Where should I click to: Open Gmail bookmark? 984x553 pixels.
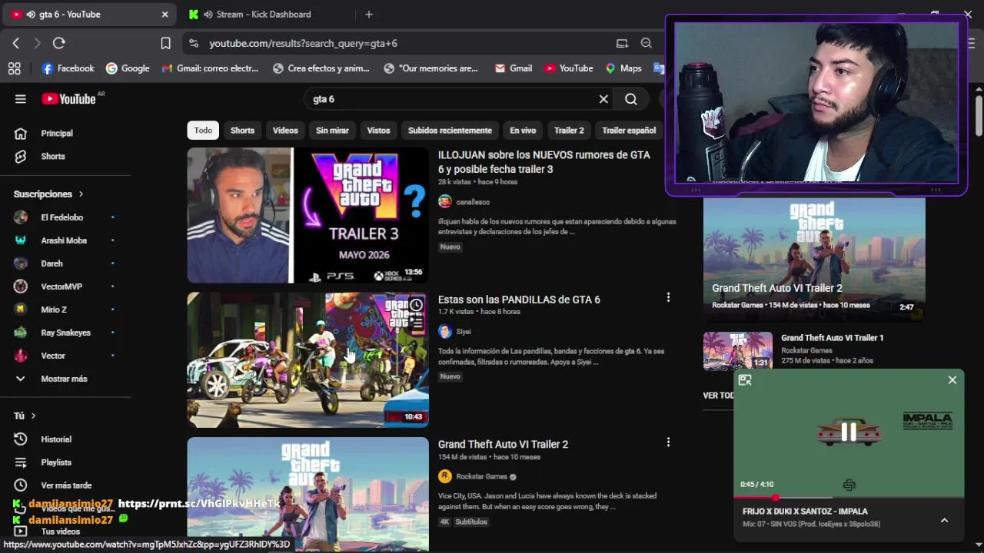click(513, 68)
